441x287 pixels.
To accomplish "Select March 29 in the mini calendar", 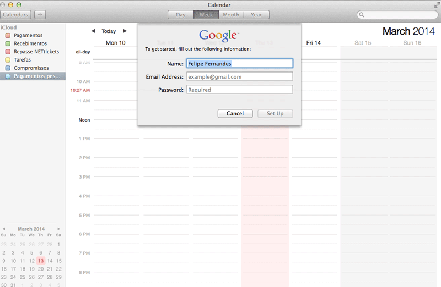I will pyautogui.click(x=58, y=277).
